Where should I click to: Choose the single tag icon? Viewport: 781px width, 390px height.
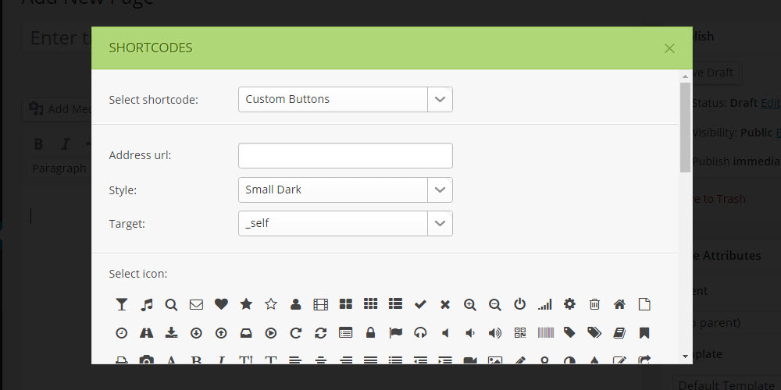(570, 332)
